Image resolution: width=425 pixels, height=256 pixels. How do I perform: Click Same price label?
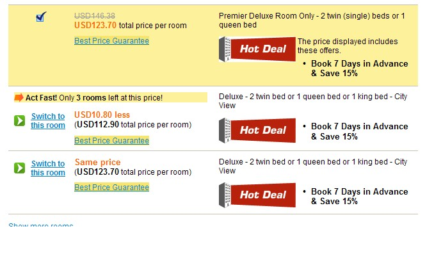pyautogui.click(x=97, y=162)
